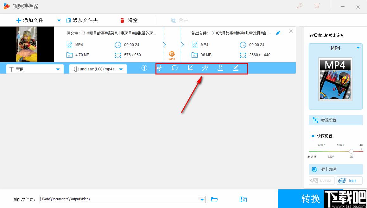This screenshot has height=208, width=367.
Task: Minimize the video converter window
Action: click(x=343, y=7)
